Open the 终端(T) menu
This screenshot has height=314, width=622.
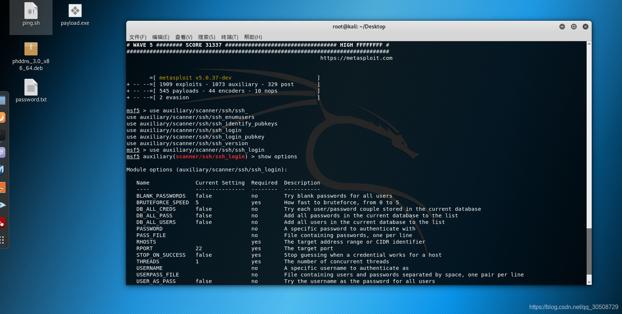(229, 37)
